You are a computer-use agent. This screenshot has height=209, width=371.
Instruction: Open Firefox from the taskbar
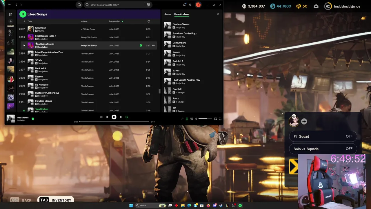pyautogui.click(x=208, y=206)
